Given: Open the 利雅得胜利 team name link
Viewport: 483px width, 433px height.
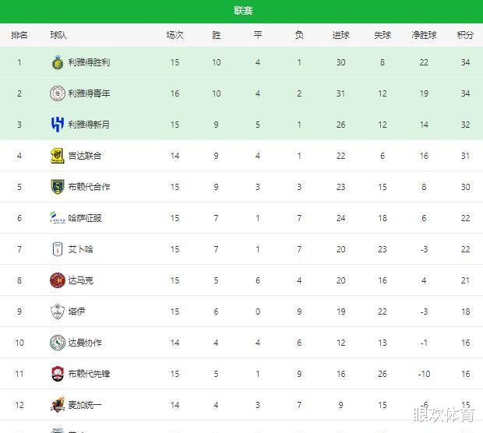Looking at the screenshot, I should pos(89,62).
